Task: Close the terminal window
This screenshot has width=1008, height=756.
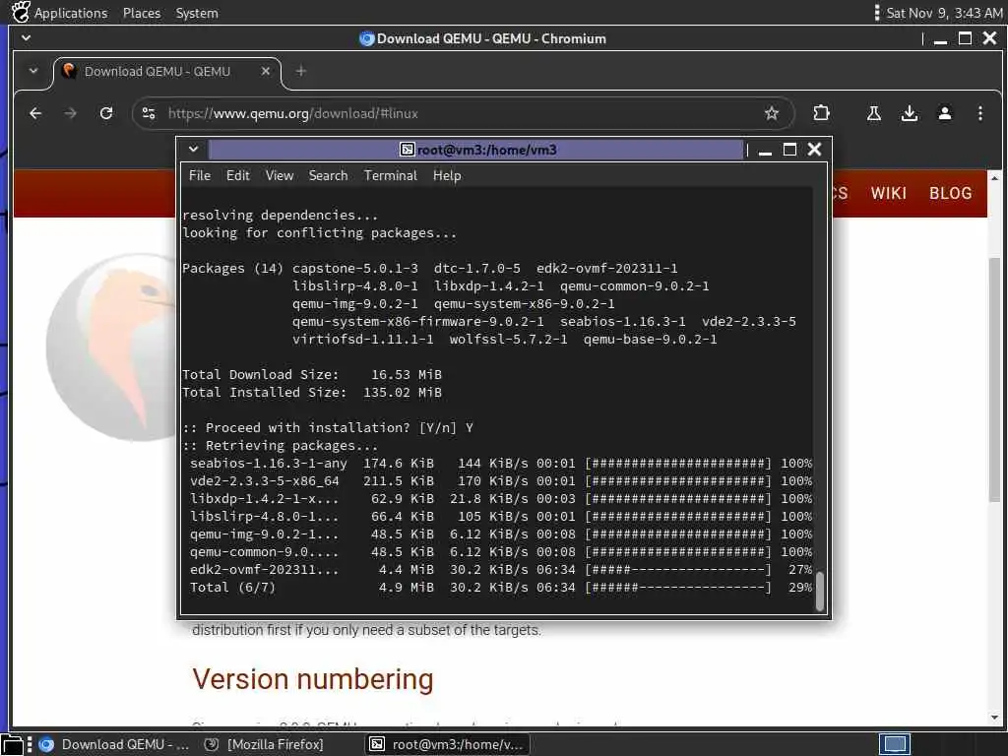Action: tap(814, 150)
